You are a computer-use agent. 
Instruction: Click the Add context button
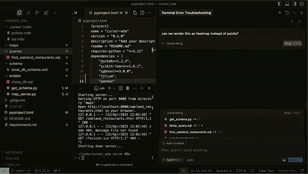point(173,143)
